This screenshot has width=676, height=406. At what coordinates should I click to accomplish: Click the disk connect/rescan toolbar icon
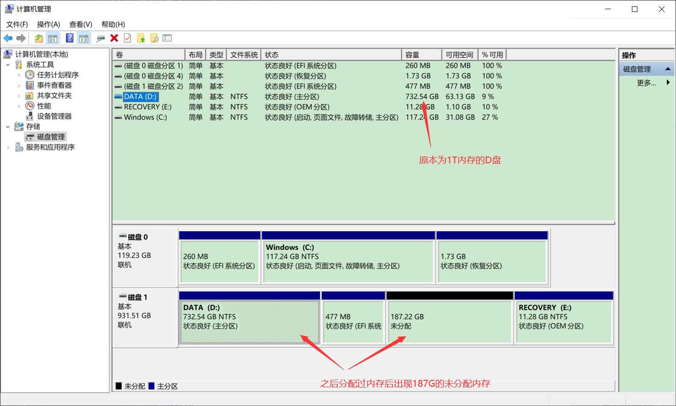coord(101,39)
